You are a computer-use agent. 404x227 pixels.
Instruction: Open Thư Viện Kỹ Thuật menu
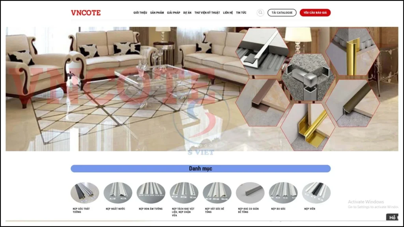click(207, 13)
